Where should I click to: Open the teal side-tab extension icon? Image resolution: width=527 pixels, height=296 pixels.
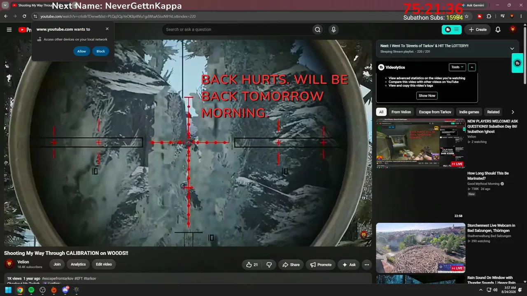point(518,63)
